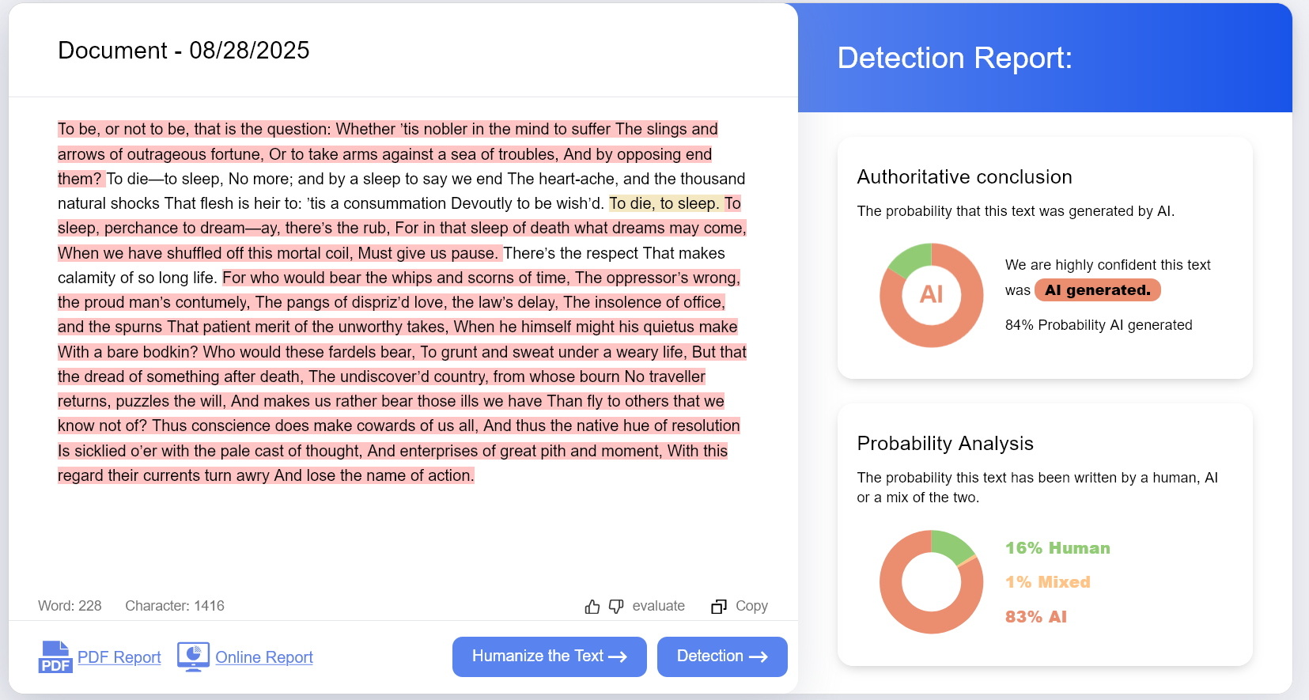Click the evaluate label
Viewport: 1309px width, 700px height.
tap(658, 606)
